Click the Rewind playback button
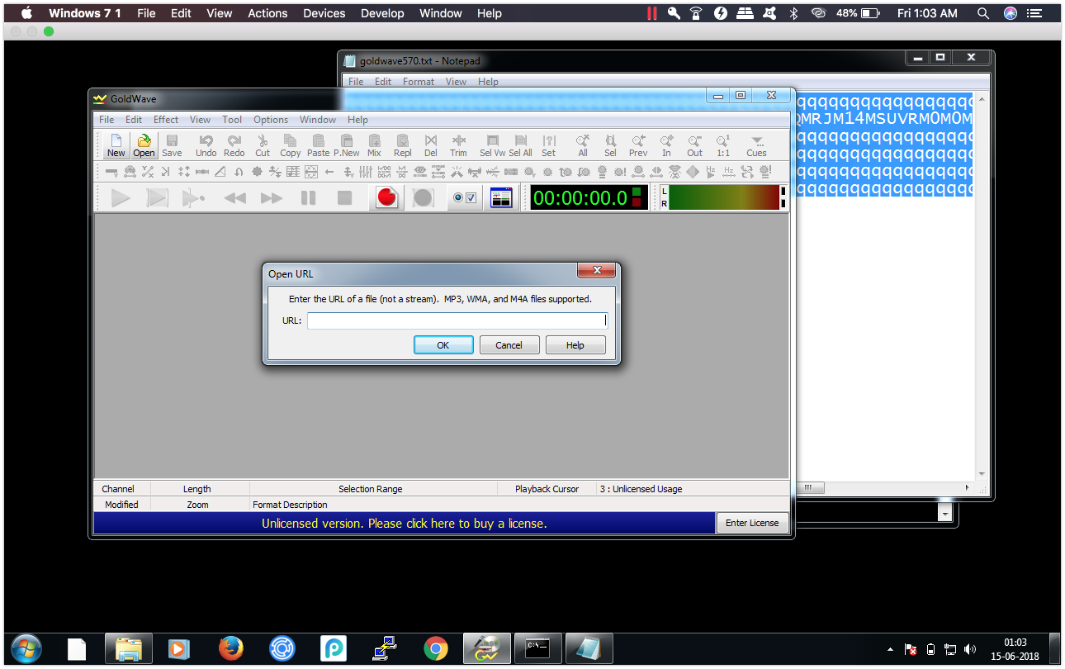The height and width of the screenshot is (669, 1065). point(235,198)
